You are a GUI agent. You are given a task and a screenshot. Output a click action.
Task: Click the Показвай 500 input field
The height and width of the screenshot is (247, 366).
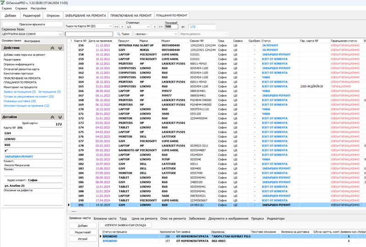(171, 27)
